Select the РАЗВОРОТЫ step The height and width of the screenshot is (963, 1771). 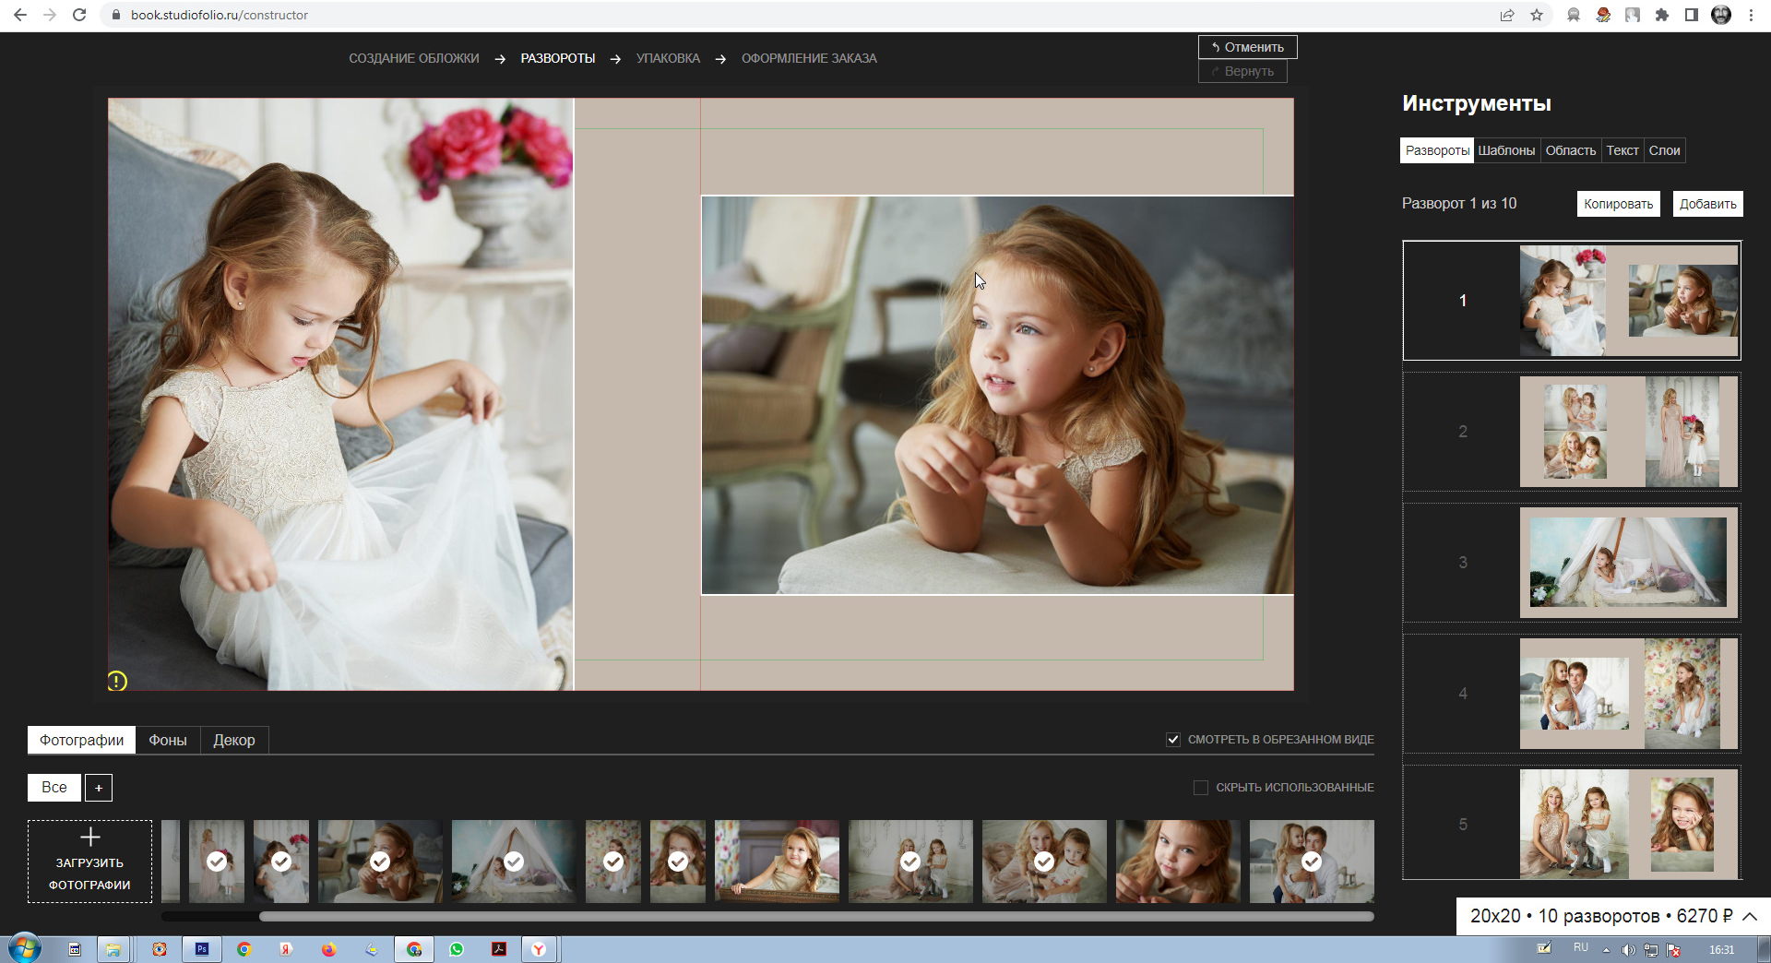point(557,58)
